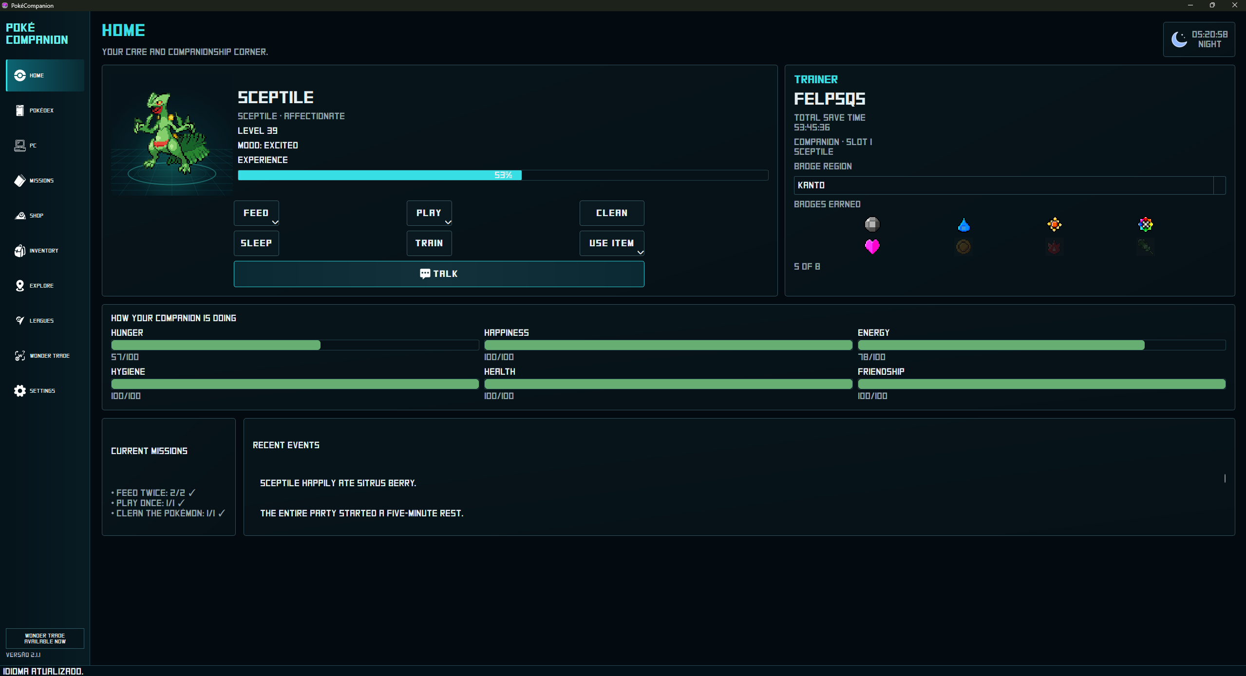Click the trainer name FELPSQS
This screenshot has width=1246, height=676.
click(830, 99)
